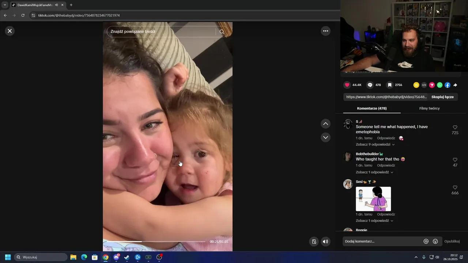Seek on the video progress bar
Screen dimensions: 468x263
coord(155,241)
